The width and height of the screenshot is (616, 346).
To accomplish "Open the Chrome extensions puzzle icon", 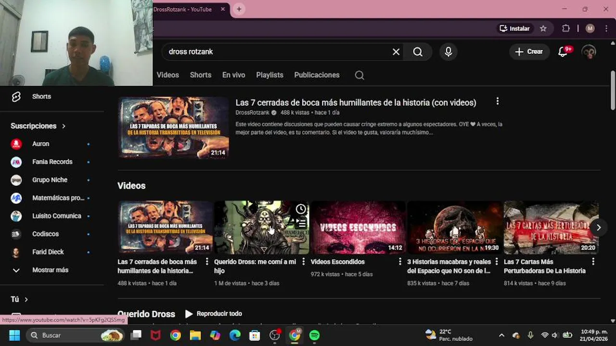I will click(x=566, y=28).
